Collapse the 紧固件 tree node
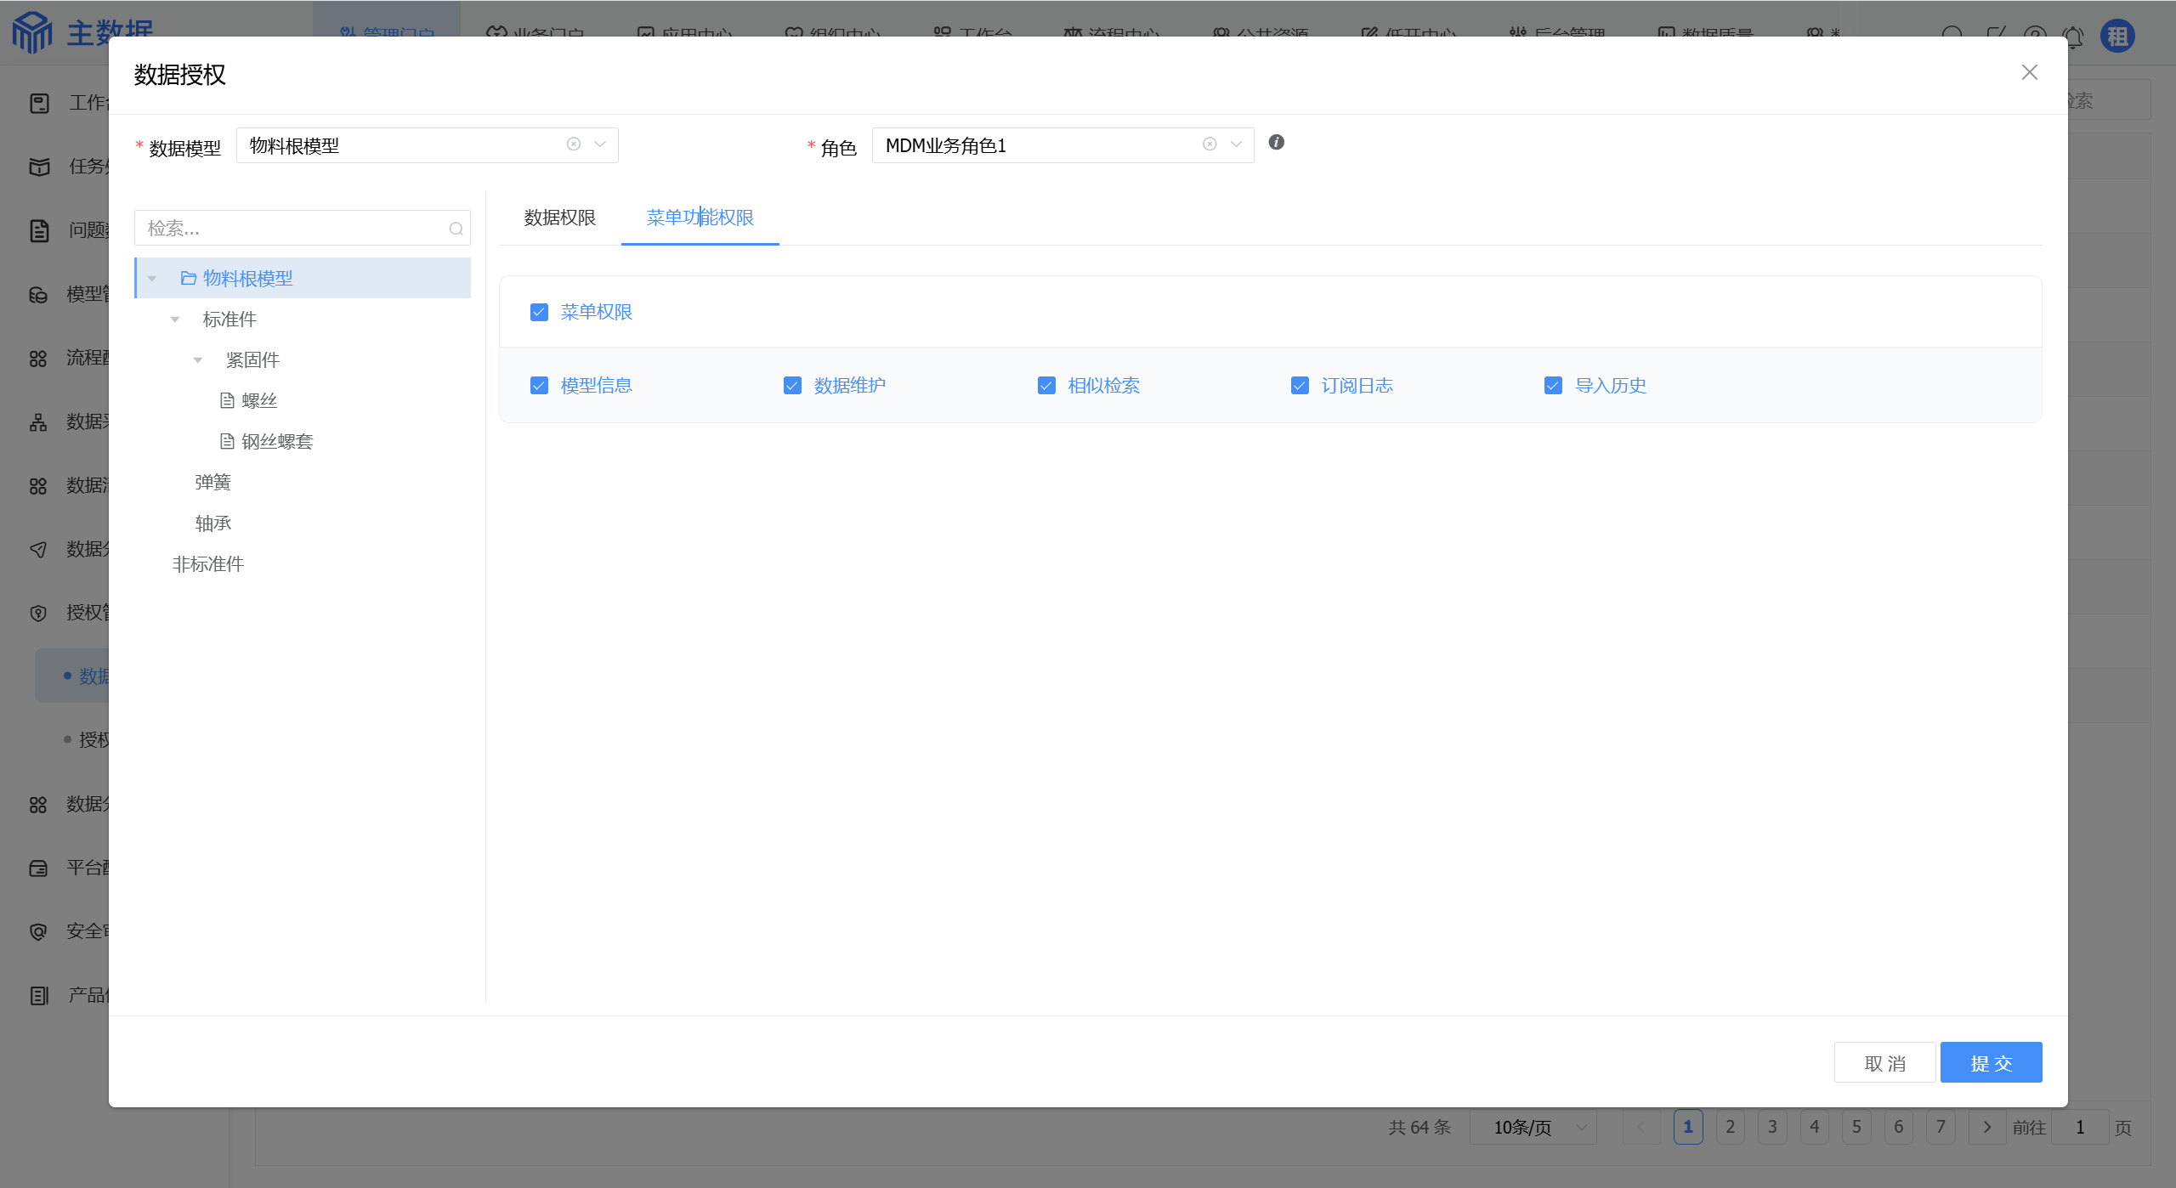This screenshot has width=2176, height=1188. coord(198,360)
